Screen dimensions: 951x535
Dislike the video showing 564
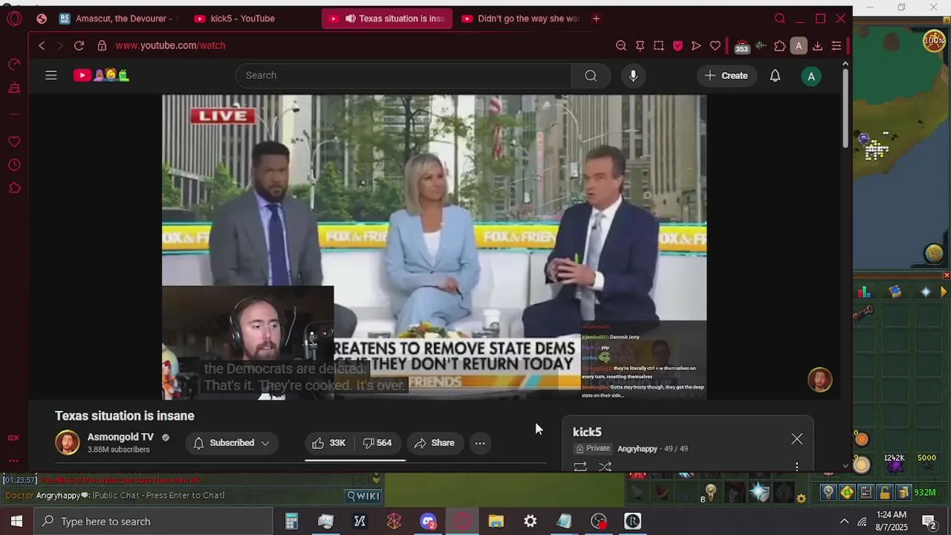[377, 443]
